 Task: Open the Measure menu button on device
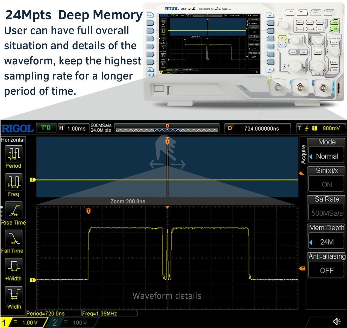pos(300,22)
